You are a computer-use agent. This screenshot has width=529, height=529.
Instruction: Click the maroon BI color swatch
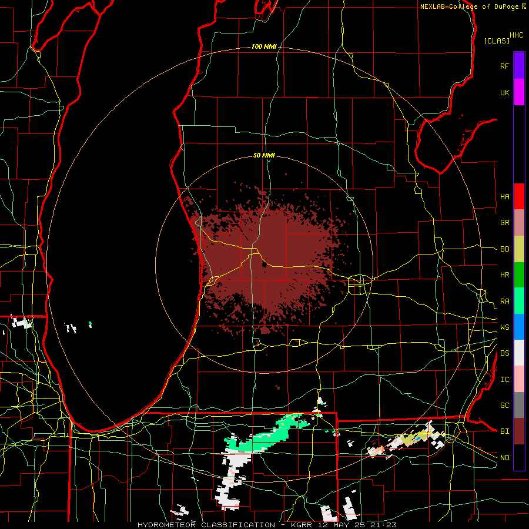519,431
